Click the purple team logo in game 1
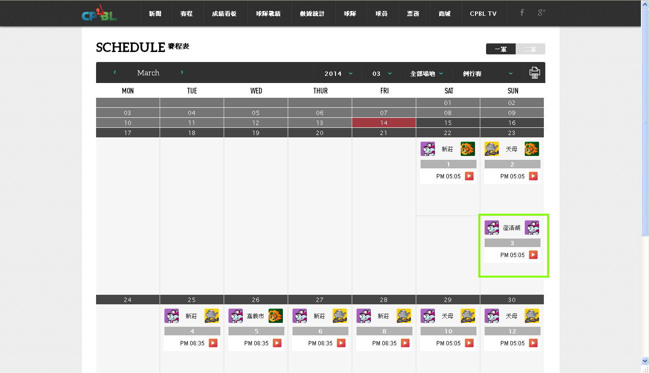This screenshot has width=649, height=373. tap(428, 149)
